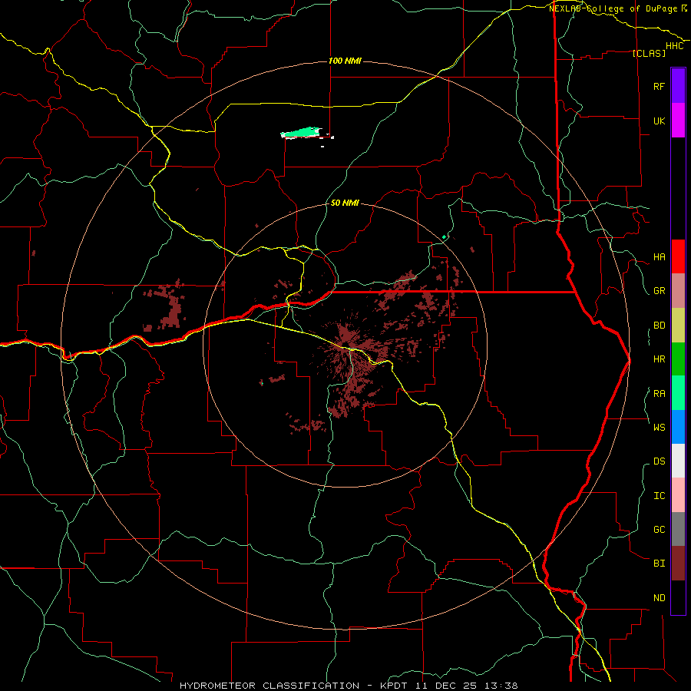This screenshot has width=691, height=691.
Task: Click the UK legend label
Action: click(659, 121)
